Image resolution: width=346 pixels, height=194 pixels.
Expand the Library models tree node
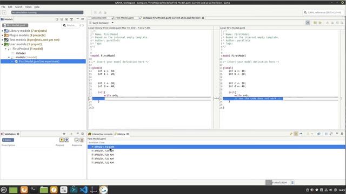pyautogui.click(x=2, y=31)
